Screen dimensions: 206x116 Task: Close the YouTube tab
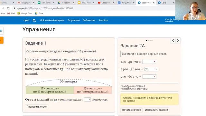(114, 3)
